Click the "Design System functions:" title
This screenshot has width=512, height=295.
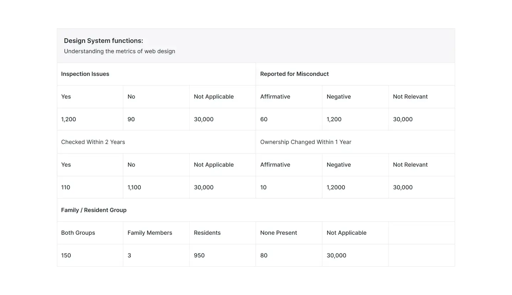tap(103, 41)
